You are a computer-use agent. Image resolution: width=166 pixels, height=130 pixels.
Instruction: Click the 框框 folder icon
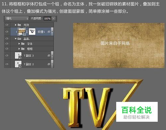pos(23,49)
